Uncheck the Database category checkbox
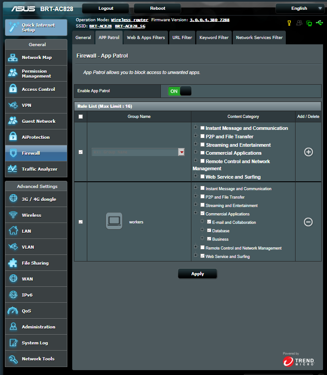The image size is (327, 375). [x=209, y=230]
